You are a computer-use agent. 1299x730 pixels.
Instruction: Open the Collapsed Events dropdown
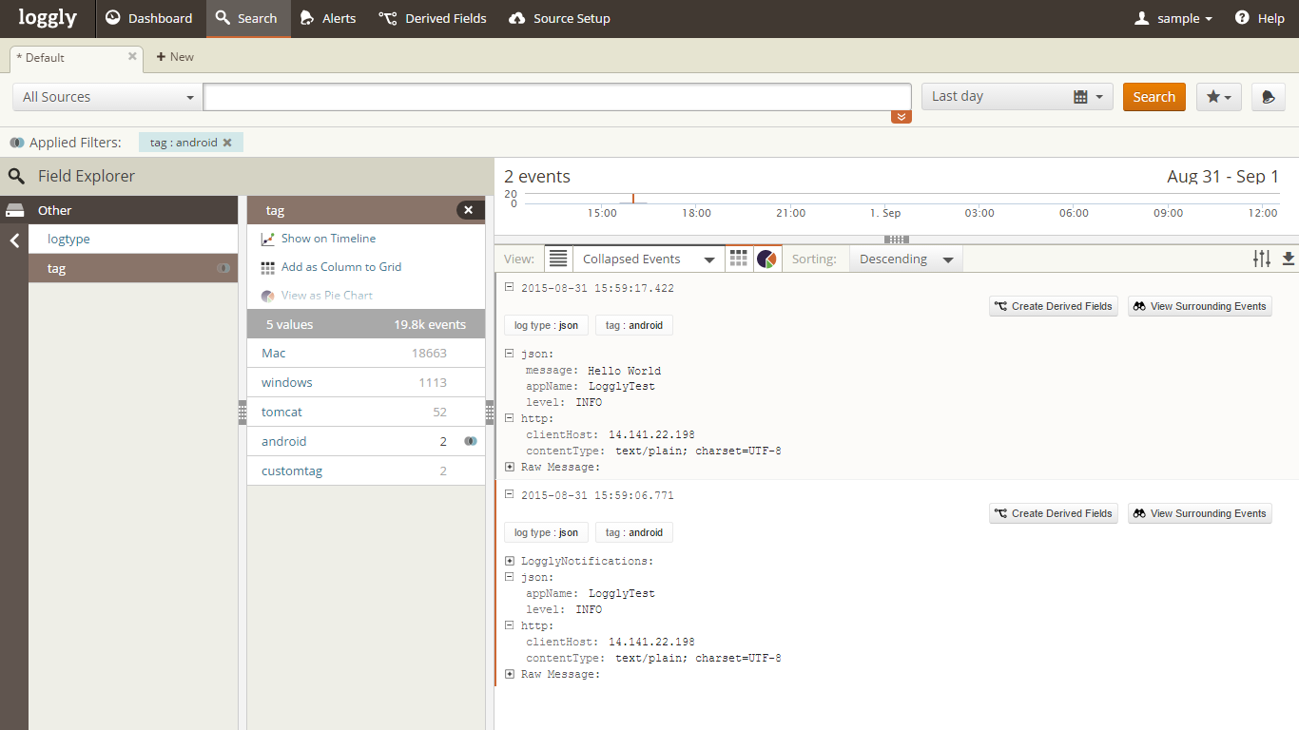[649, 258]
